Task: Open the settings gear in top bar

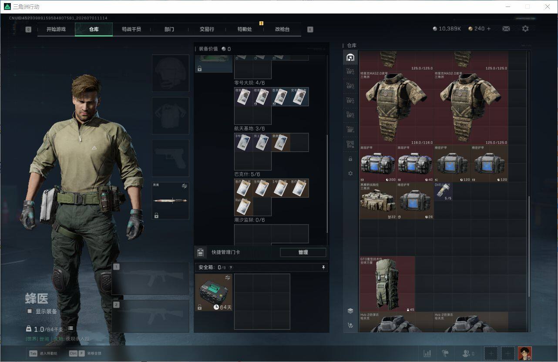Action: [x=525, y=29]
